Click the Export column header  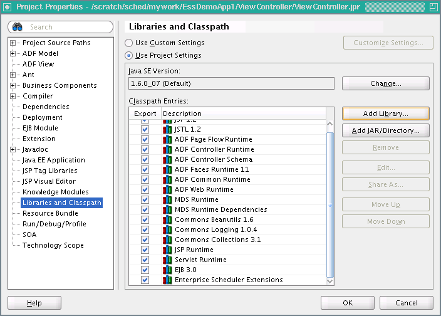[x=145, y=113]
